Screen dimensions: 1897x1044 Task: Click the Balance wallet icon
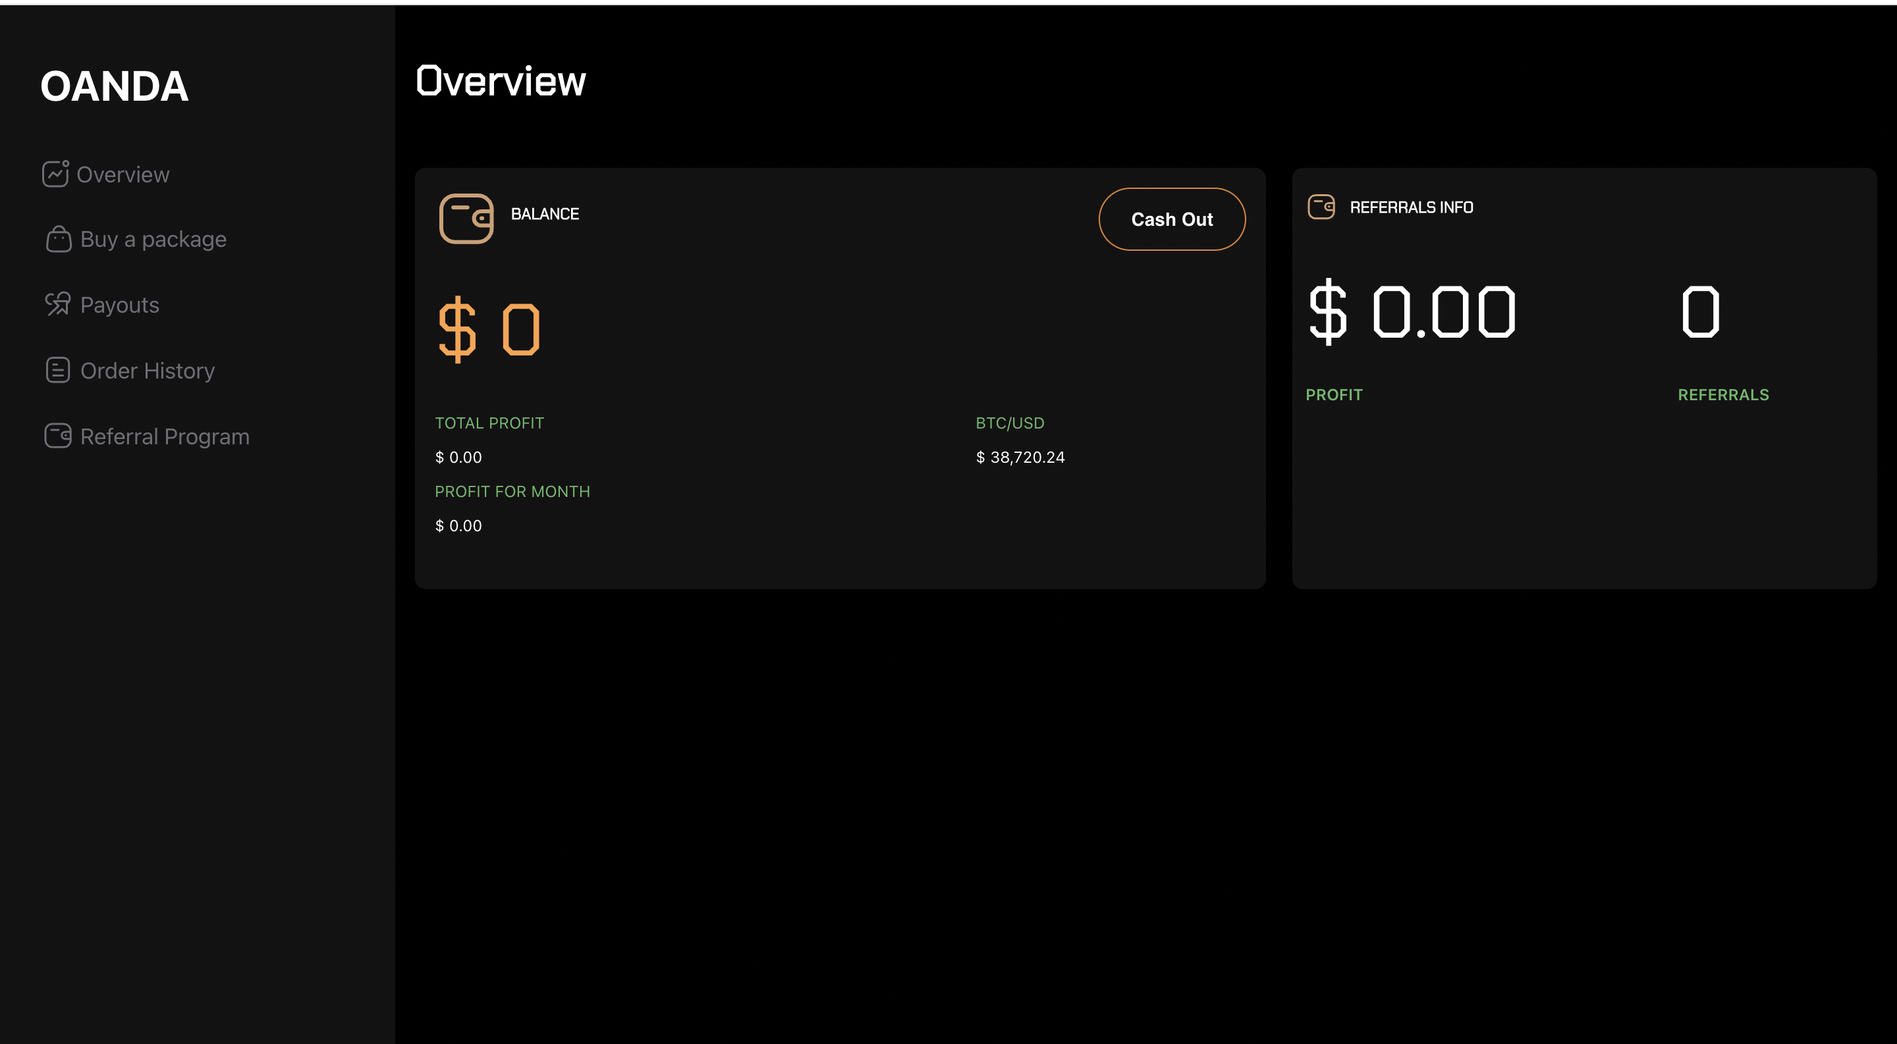point(466,219)
